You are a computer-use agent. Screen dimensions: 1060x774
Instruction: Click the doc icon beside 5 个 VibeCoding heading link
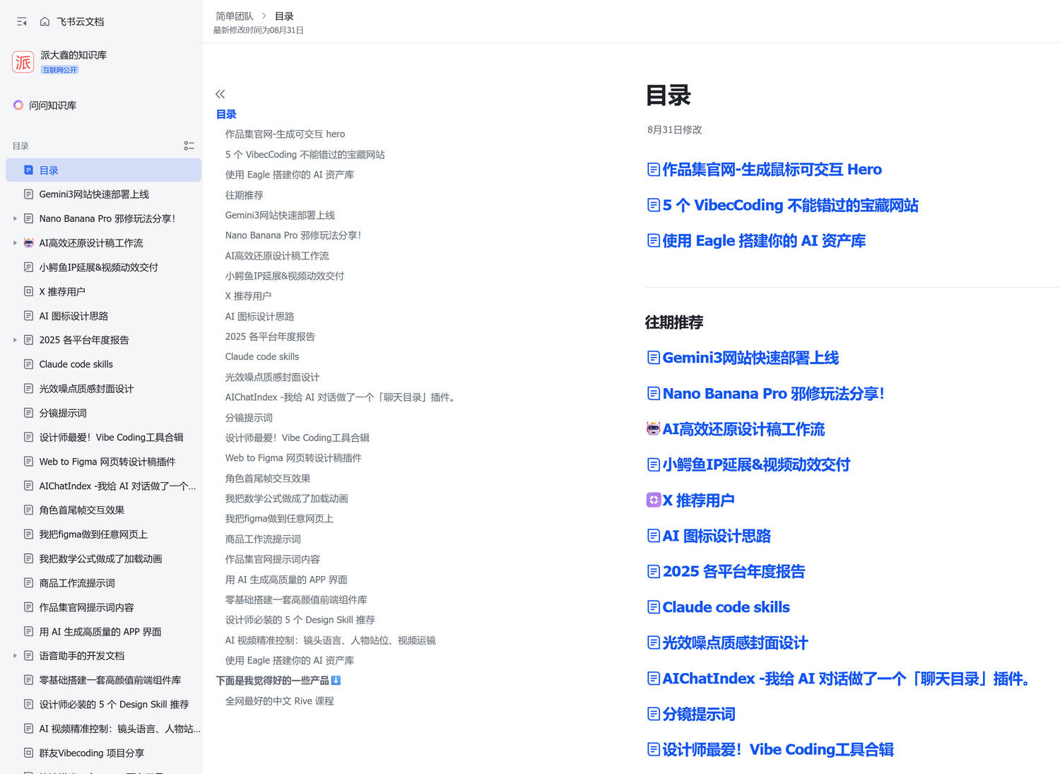tap(654, 205)
